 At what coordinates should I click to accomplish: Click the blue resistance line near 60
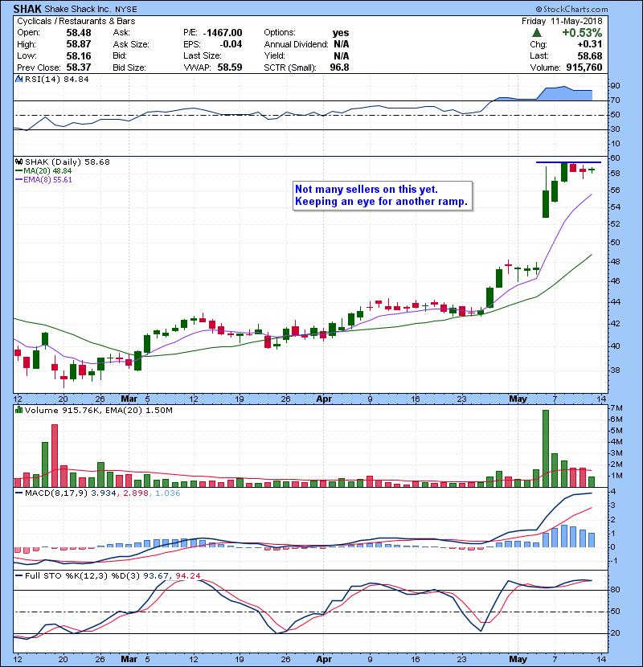point(568,162)
